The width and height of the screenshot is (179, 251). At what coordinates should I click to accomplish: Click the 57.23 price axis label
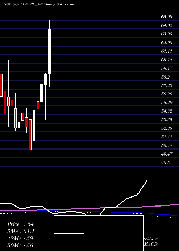tap(167, 86)
